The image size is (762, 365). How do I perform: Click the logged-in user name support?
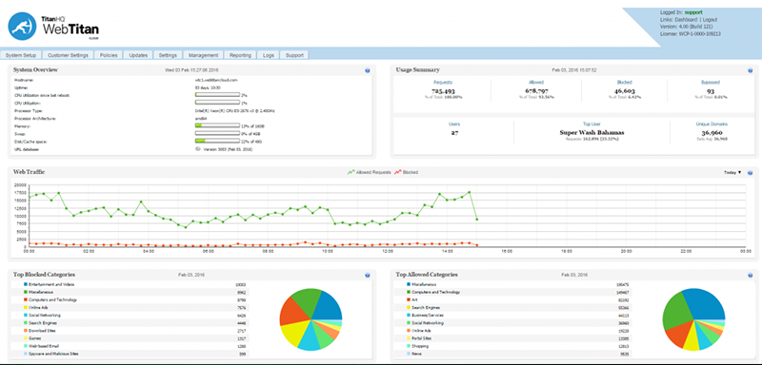click(693, 12)
